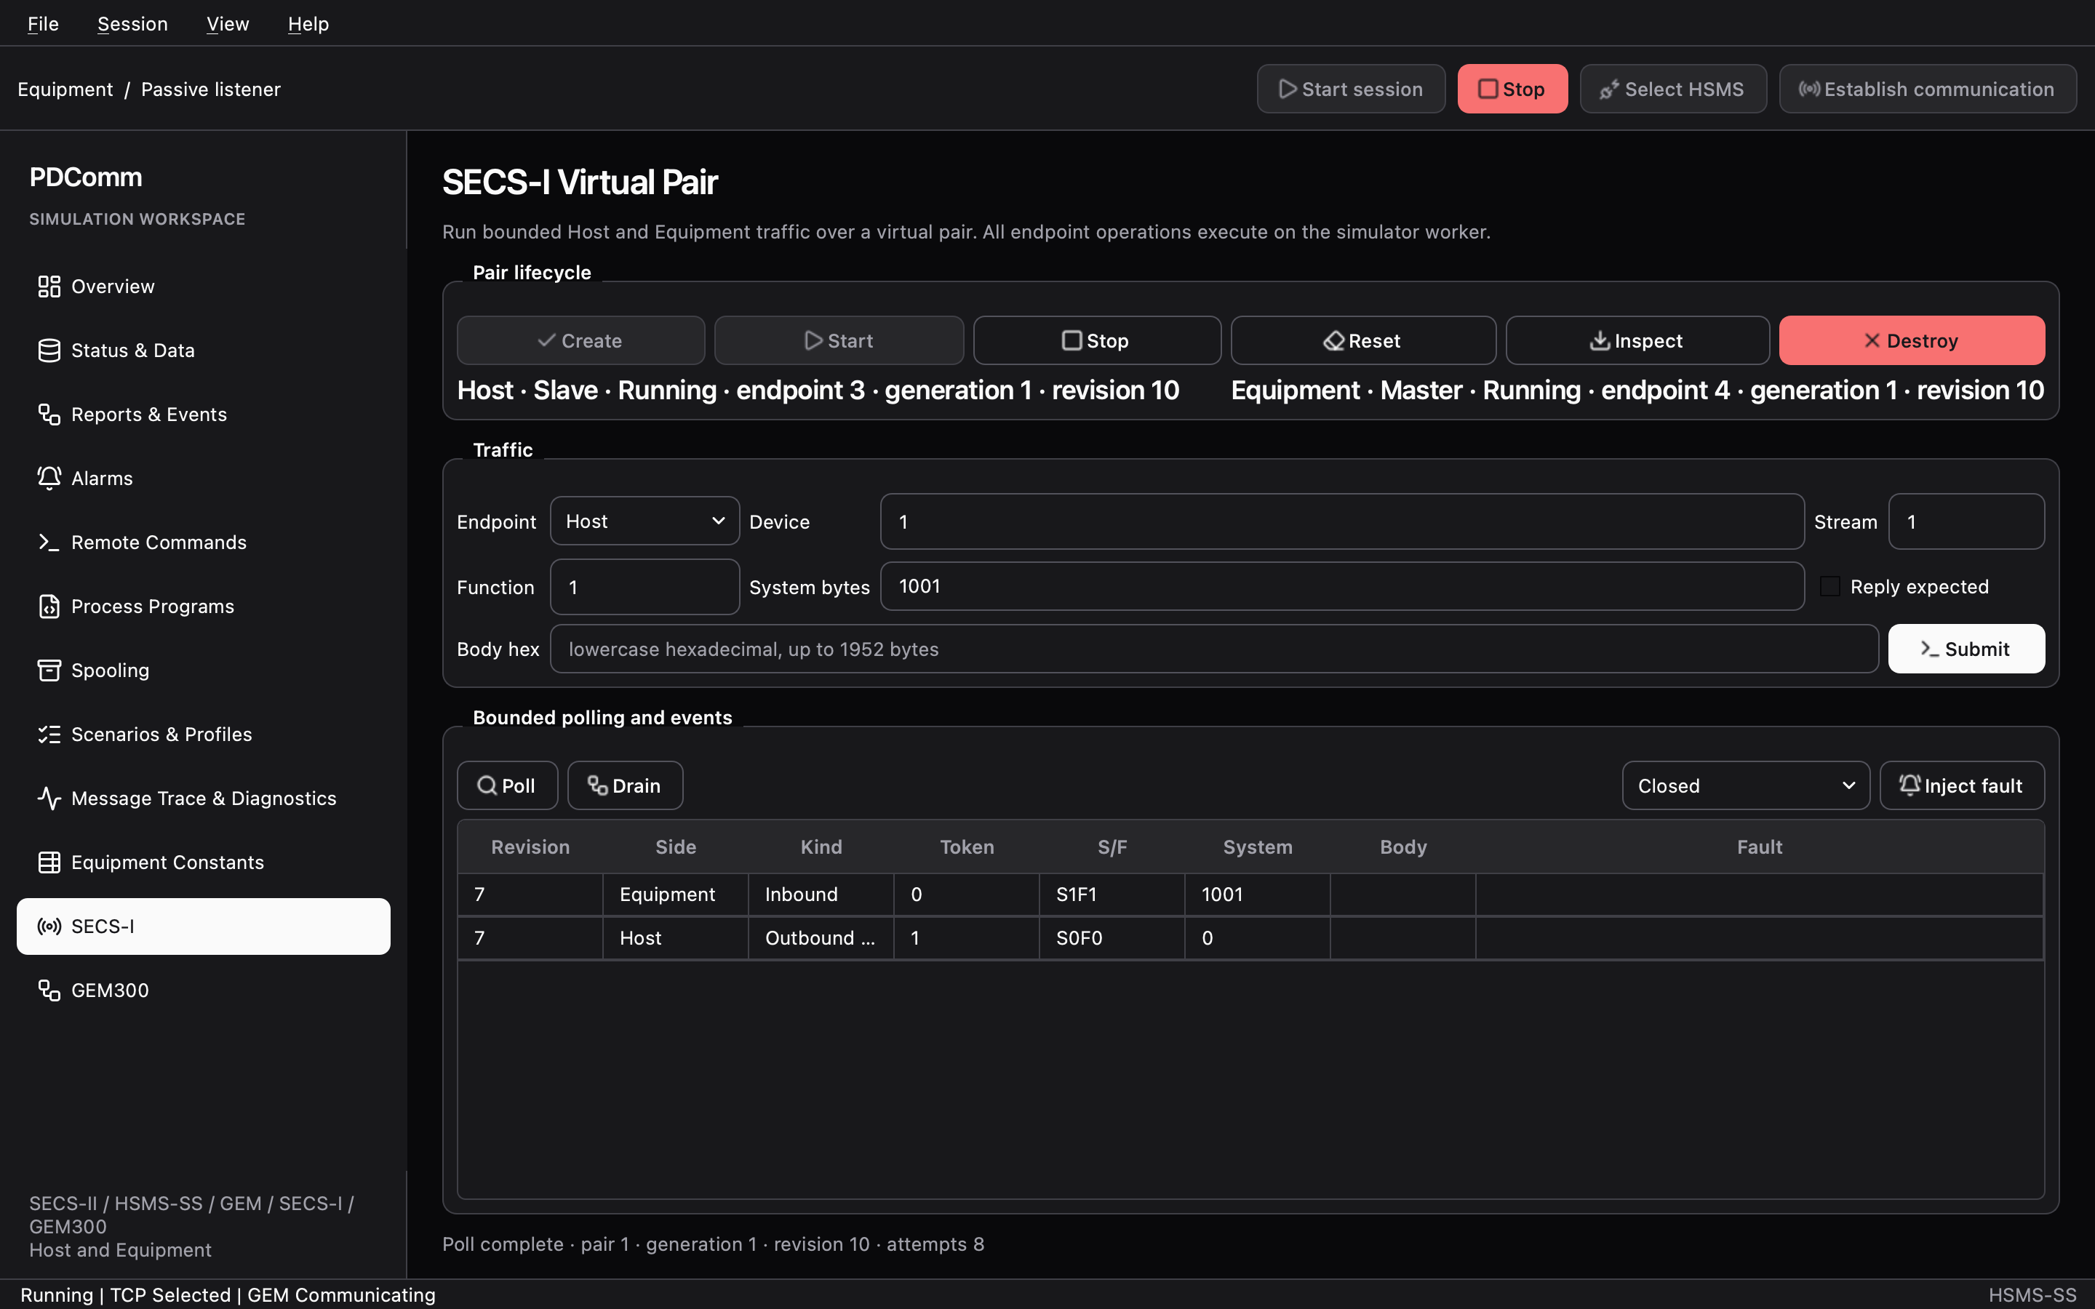Expand the Endpoint Host dropdown

pyautogui.click(x=645, y=521)
